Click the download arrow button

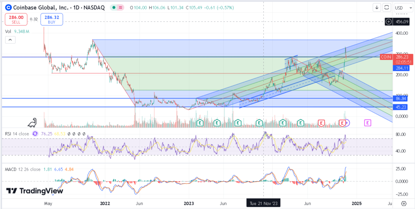(376, 7)
